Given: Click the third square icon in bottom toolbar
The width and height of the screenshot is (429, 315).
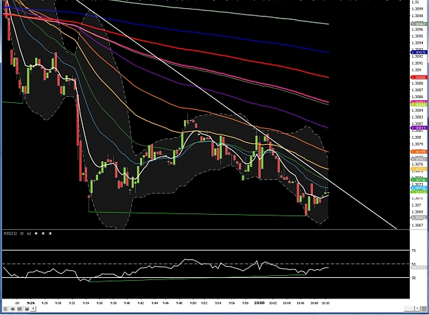Looking at the screenshot, I should [19, 309].
